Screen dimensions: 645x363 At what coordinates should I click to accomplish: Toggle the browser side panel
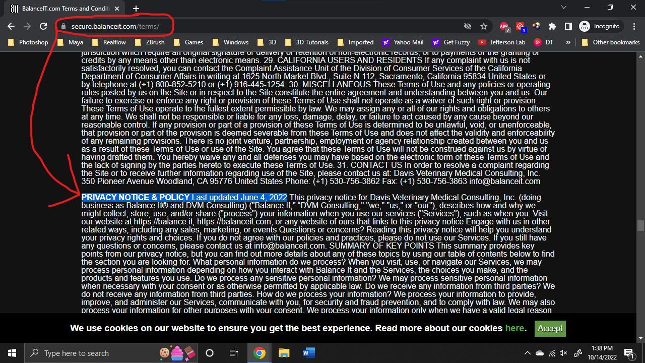pyautogui.click(x=568, y=26)
